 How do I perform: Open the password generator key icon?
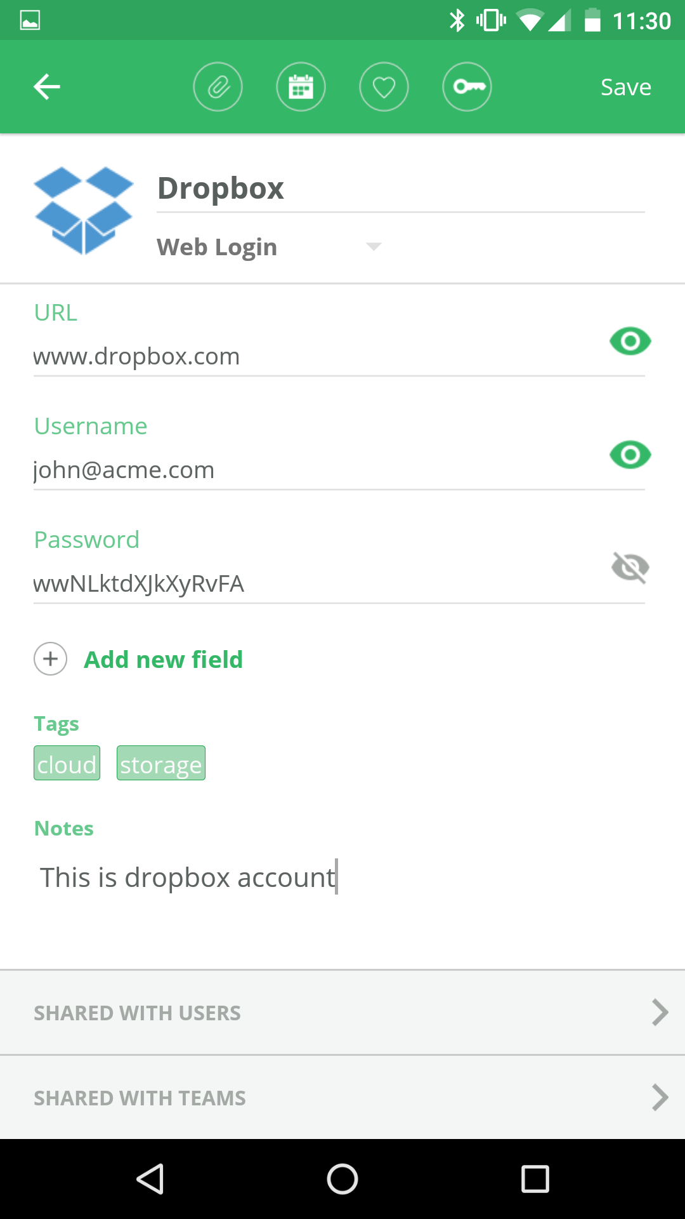click(x=467, y=86)
